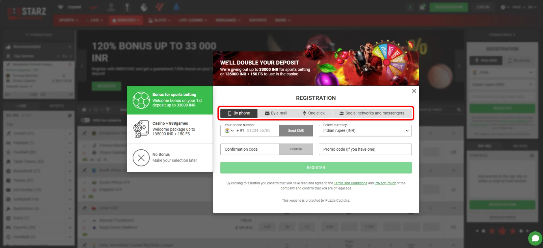This screenshot has height=248, width=543.
Task: Click the search magnifier icon above the events list
Action: (459, 110)
